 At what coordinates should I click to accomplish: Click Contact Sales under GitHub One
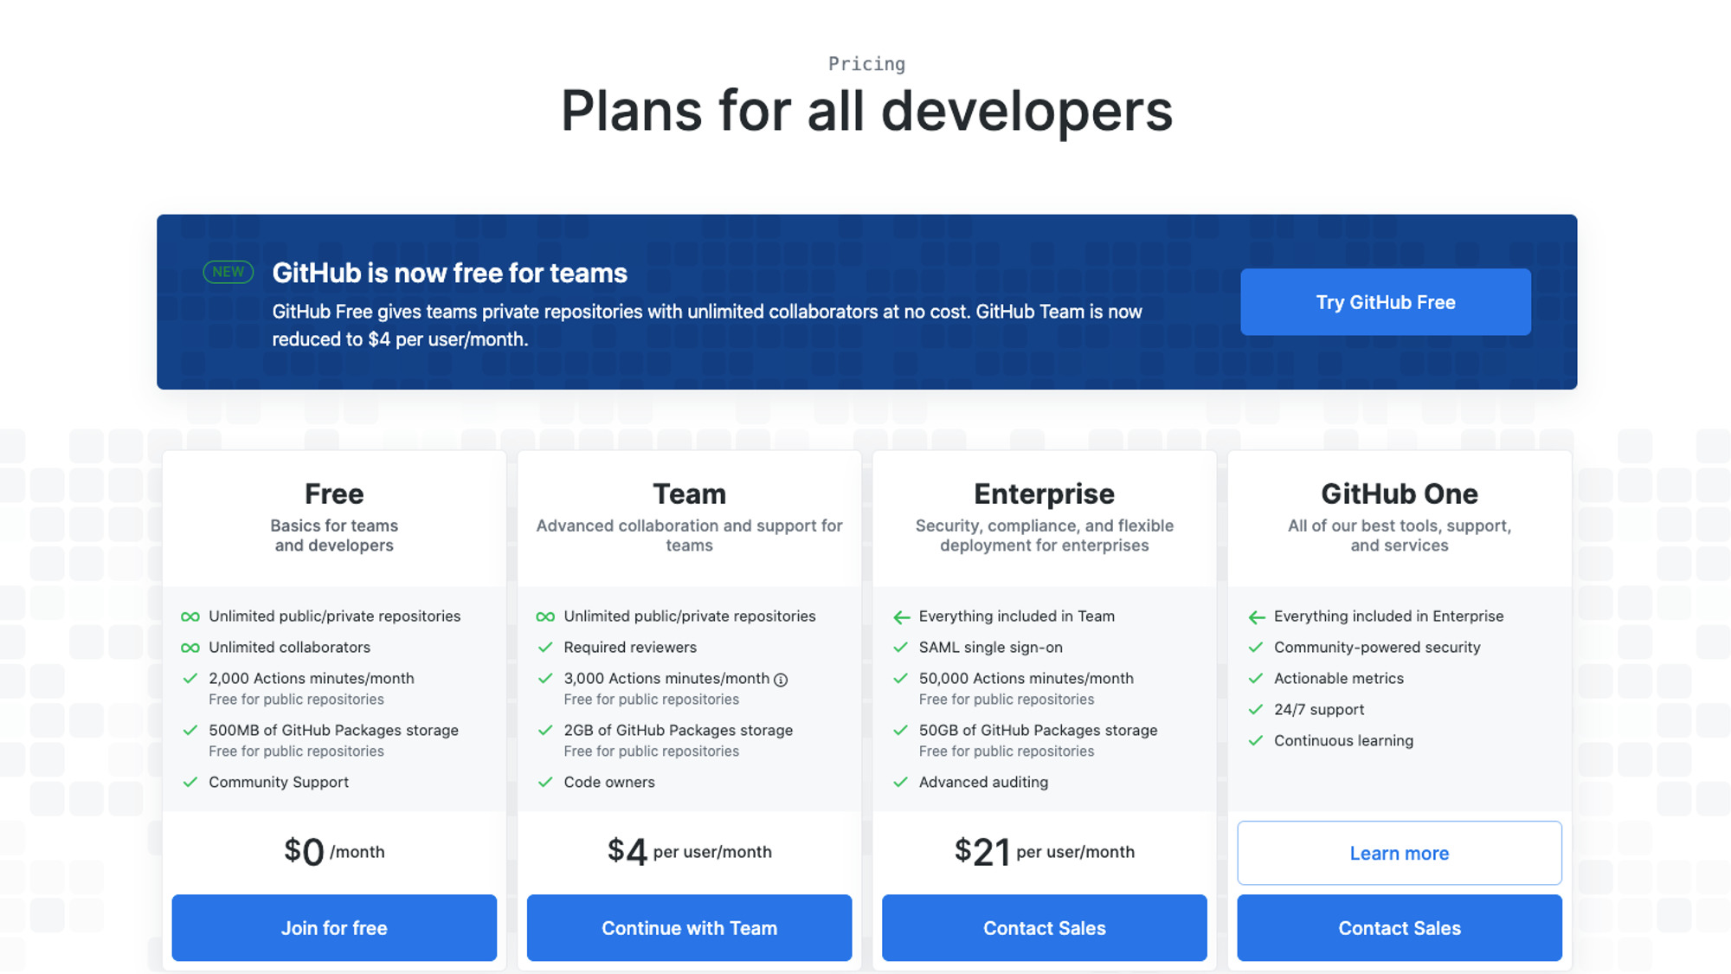click(x=1399, y=927)
